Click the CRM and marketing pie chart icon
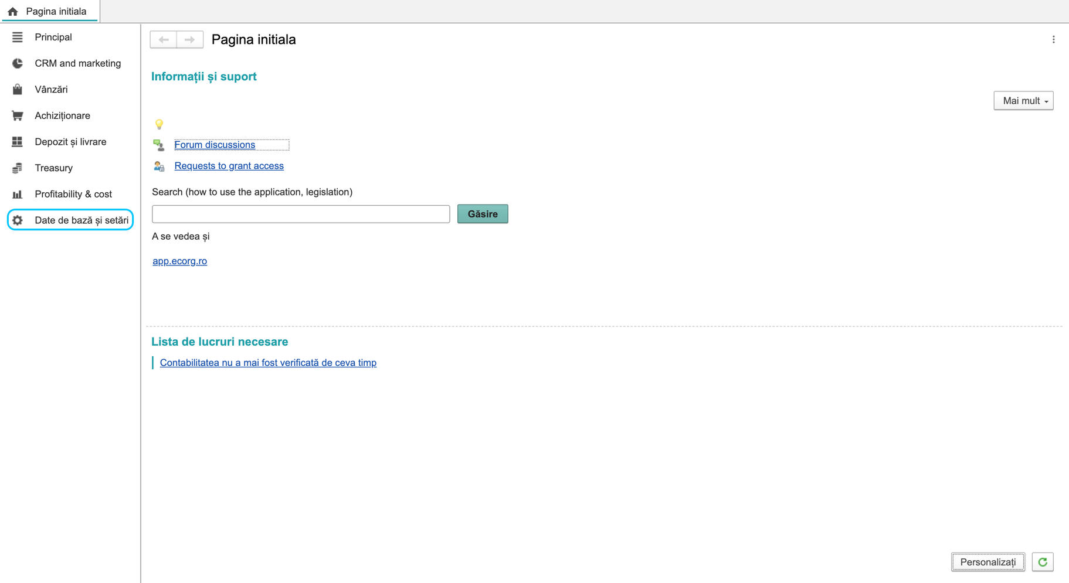 pos(17,63)
